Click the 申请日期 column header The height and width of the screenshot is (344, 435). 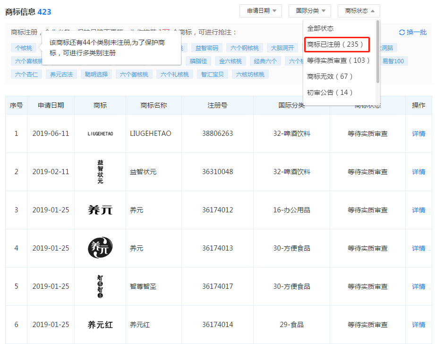(x=51, y=105)
